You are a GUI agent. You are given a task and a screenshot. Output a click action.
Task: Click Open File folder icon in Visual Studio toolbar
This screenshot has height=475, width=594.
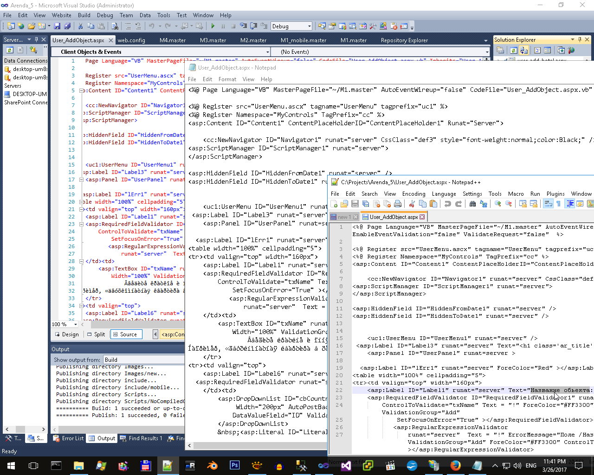coord(32,26)
